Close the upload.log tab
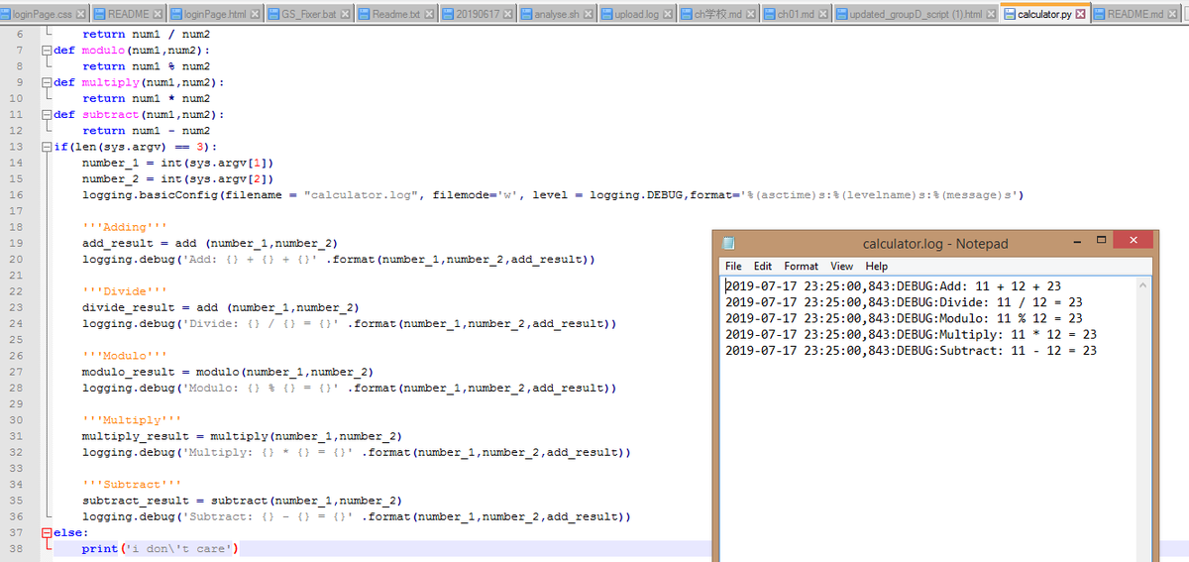The height and width of the screenshot is (562, 1189). [x=668, y=15]
